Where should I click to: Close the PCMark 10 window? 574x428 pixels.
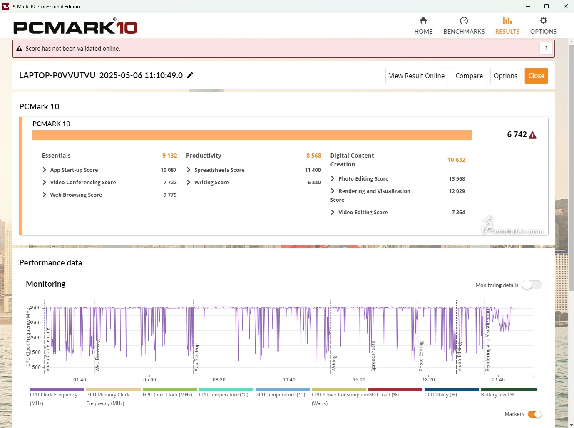click(x=565, y=6)
